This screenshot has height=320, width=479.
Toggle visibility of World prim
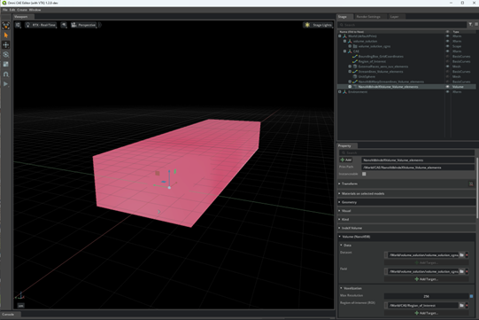point(447,36)
